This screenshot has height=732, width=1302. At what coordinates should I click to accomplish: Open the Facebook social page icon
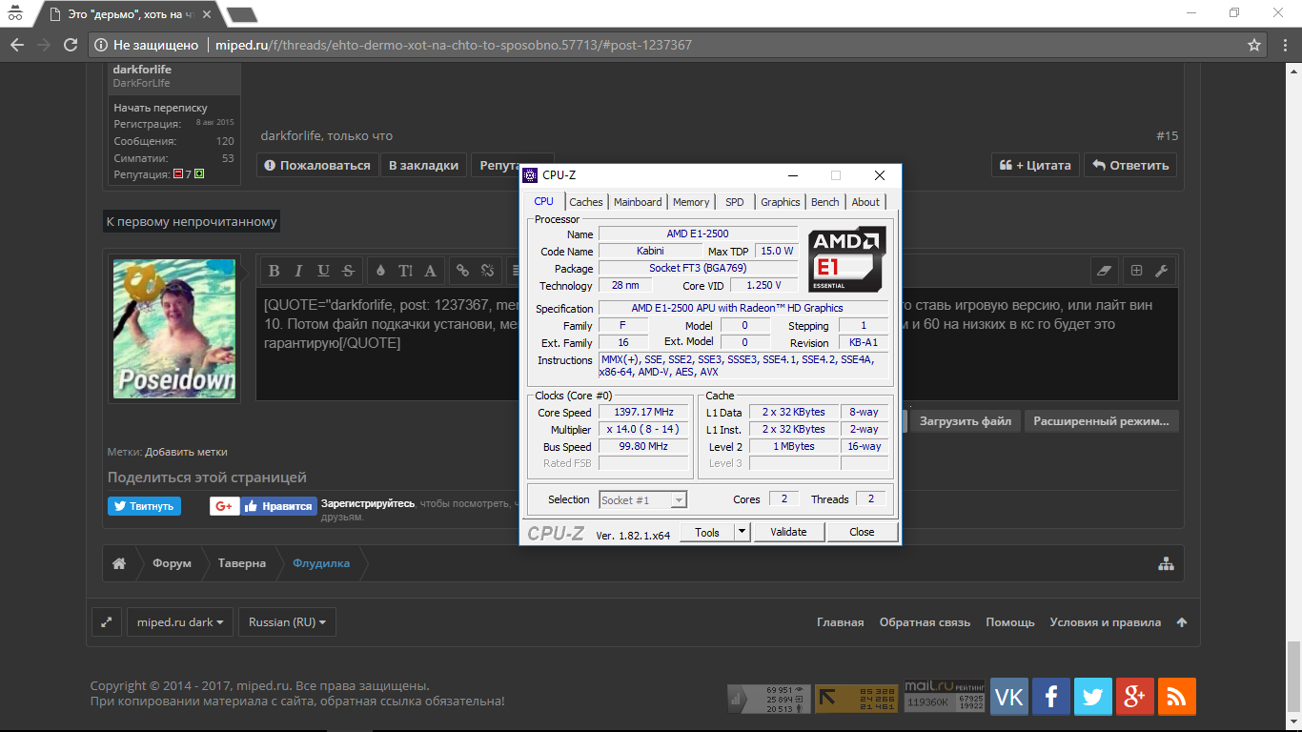[1050, 697]
